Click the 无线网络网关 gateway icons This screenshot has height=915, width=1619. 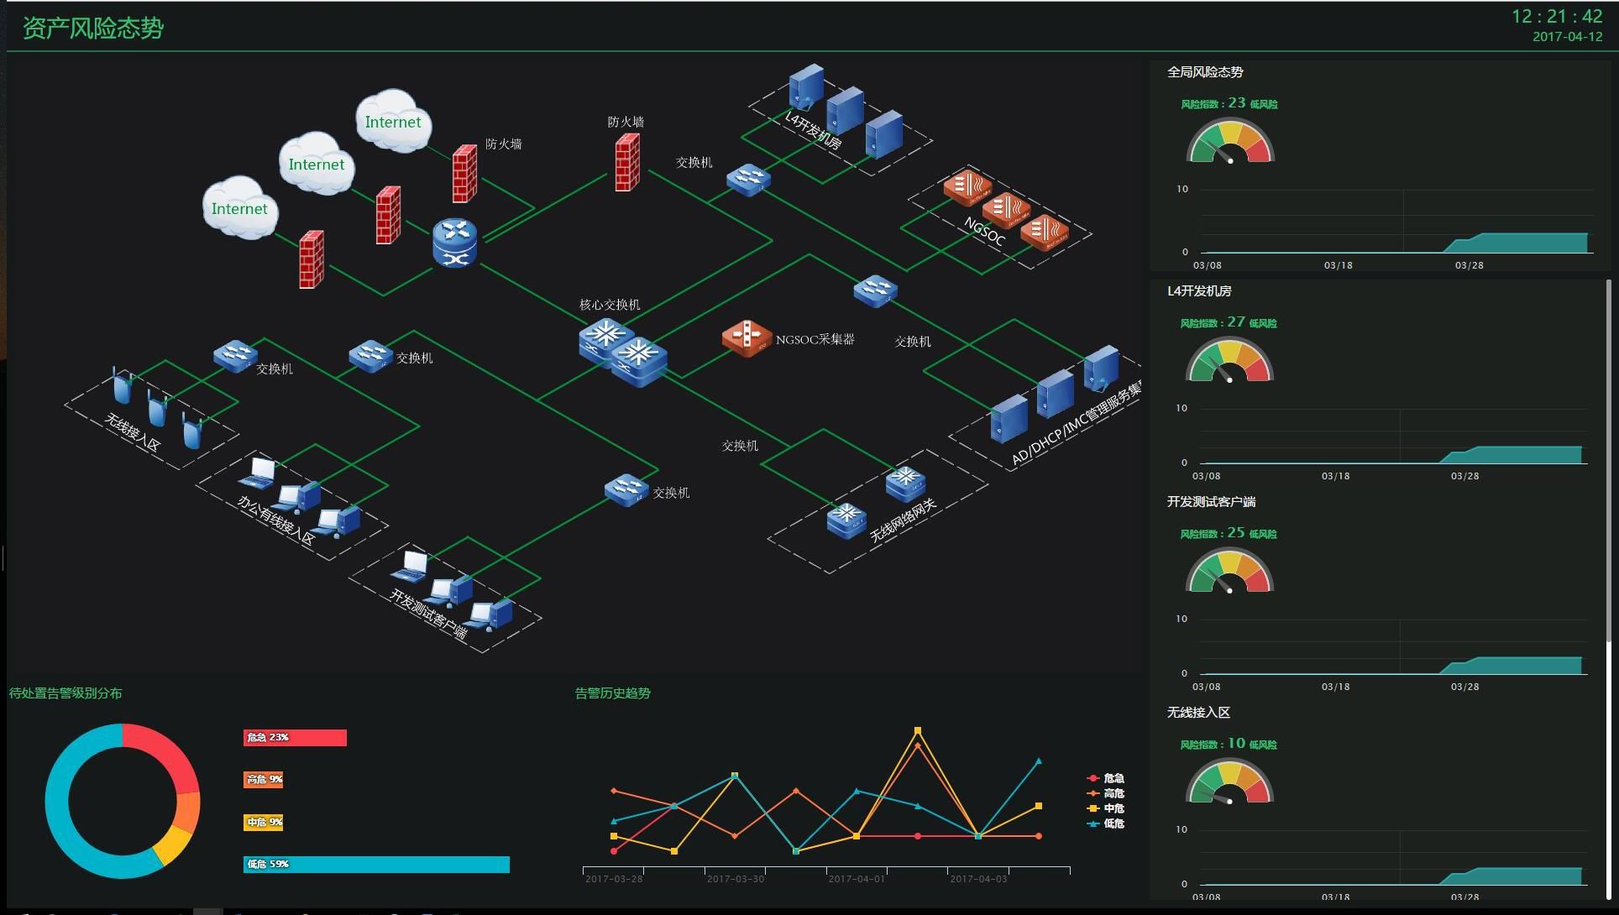click(x=876, y=502)
